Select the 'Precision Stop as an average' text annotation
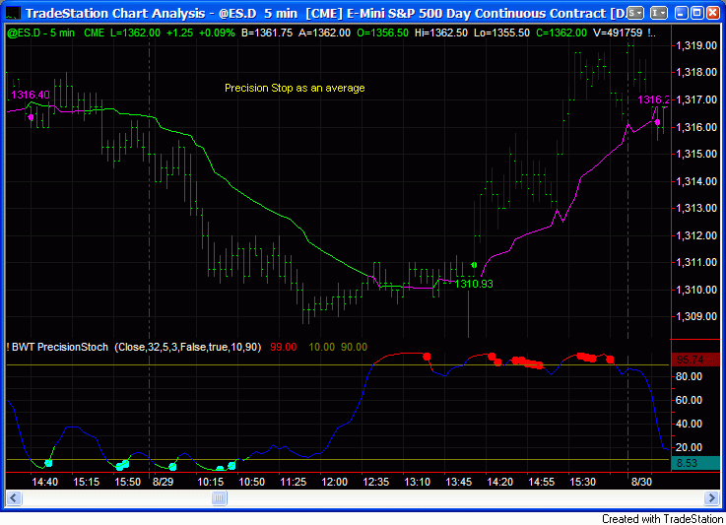 coord(295,88)
